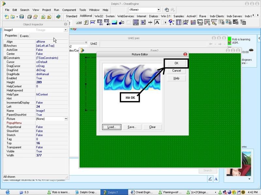Click the Save icon in the toolbar
Viewport: 261px width, 195px height.
point(22,17)
